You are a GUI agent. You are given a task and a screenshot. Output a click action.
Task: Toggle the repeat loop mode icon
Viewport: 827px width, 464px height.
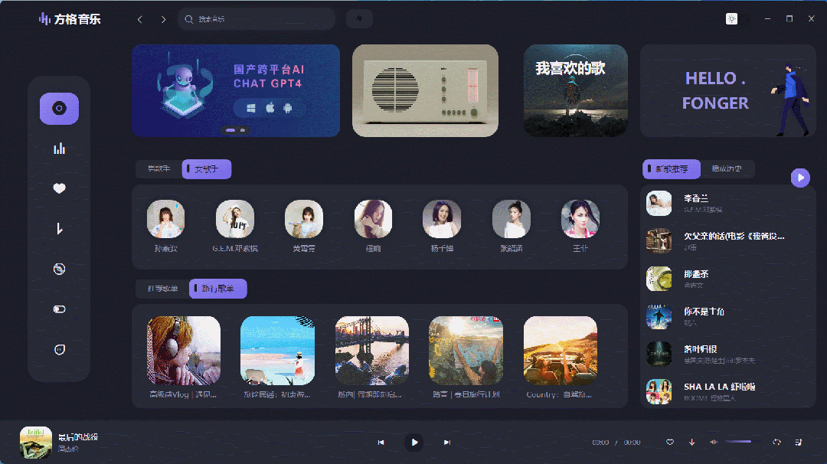[777, 442]
